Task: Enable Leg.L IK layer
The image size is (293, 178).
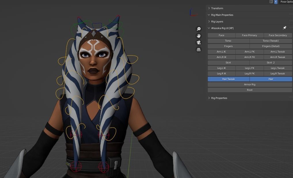Action: click(221, 68)
